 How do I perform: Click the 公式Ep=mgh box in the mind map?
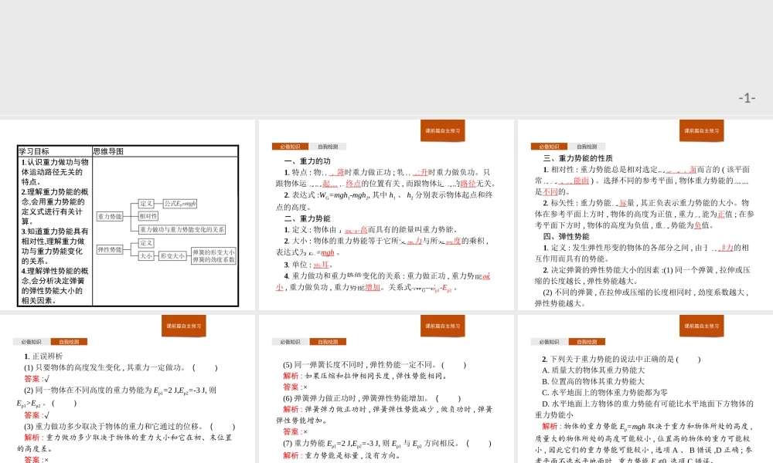pos(179,203)
